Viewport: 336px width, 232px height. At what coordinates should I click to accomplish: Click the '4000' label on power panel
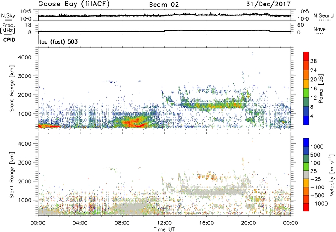[x=25, y=57]
